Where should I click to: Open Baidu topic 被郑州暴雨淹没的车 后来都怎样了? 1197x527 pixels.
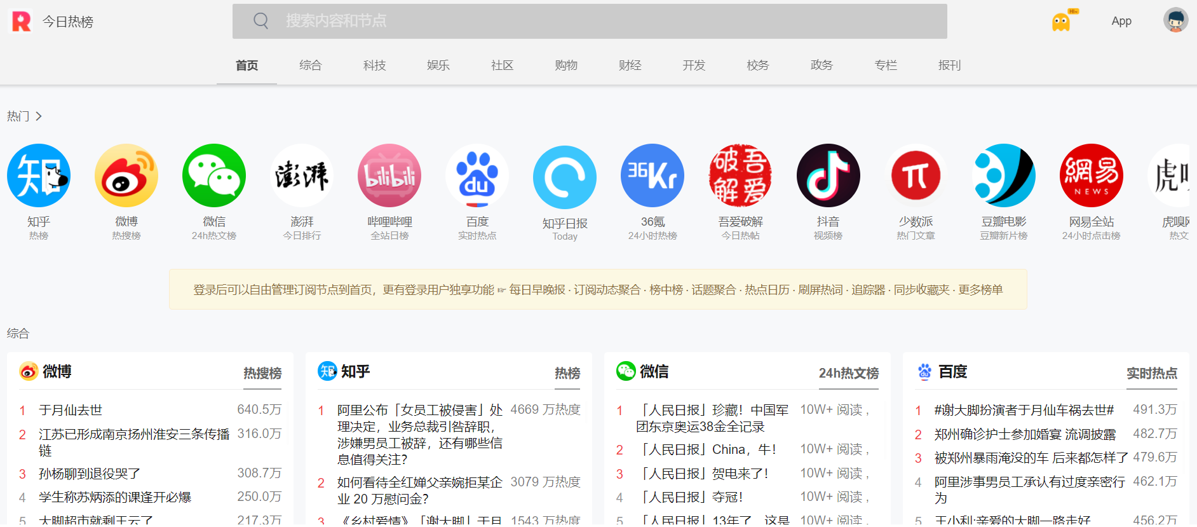click(1031, 458)
